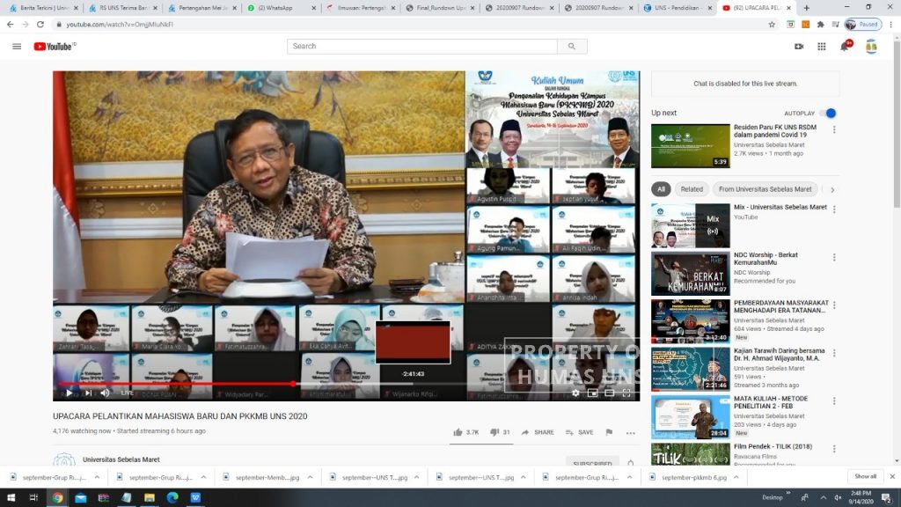Click the Chrome address bar URL
This screenshot has height=507, width=901.
[x=120, y=25]
